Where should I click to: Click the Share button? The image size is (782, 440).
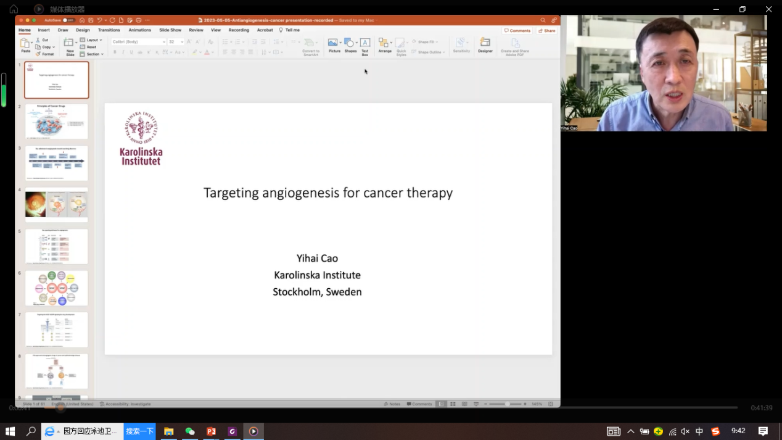tap(546, 30)
